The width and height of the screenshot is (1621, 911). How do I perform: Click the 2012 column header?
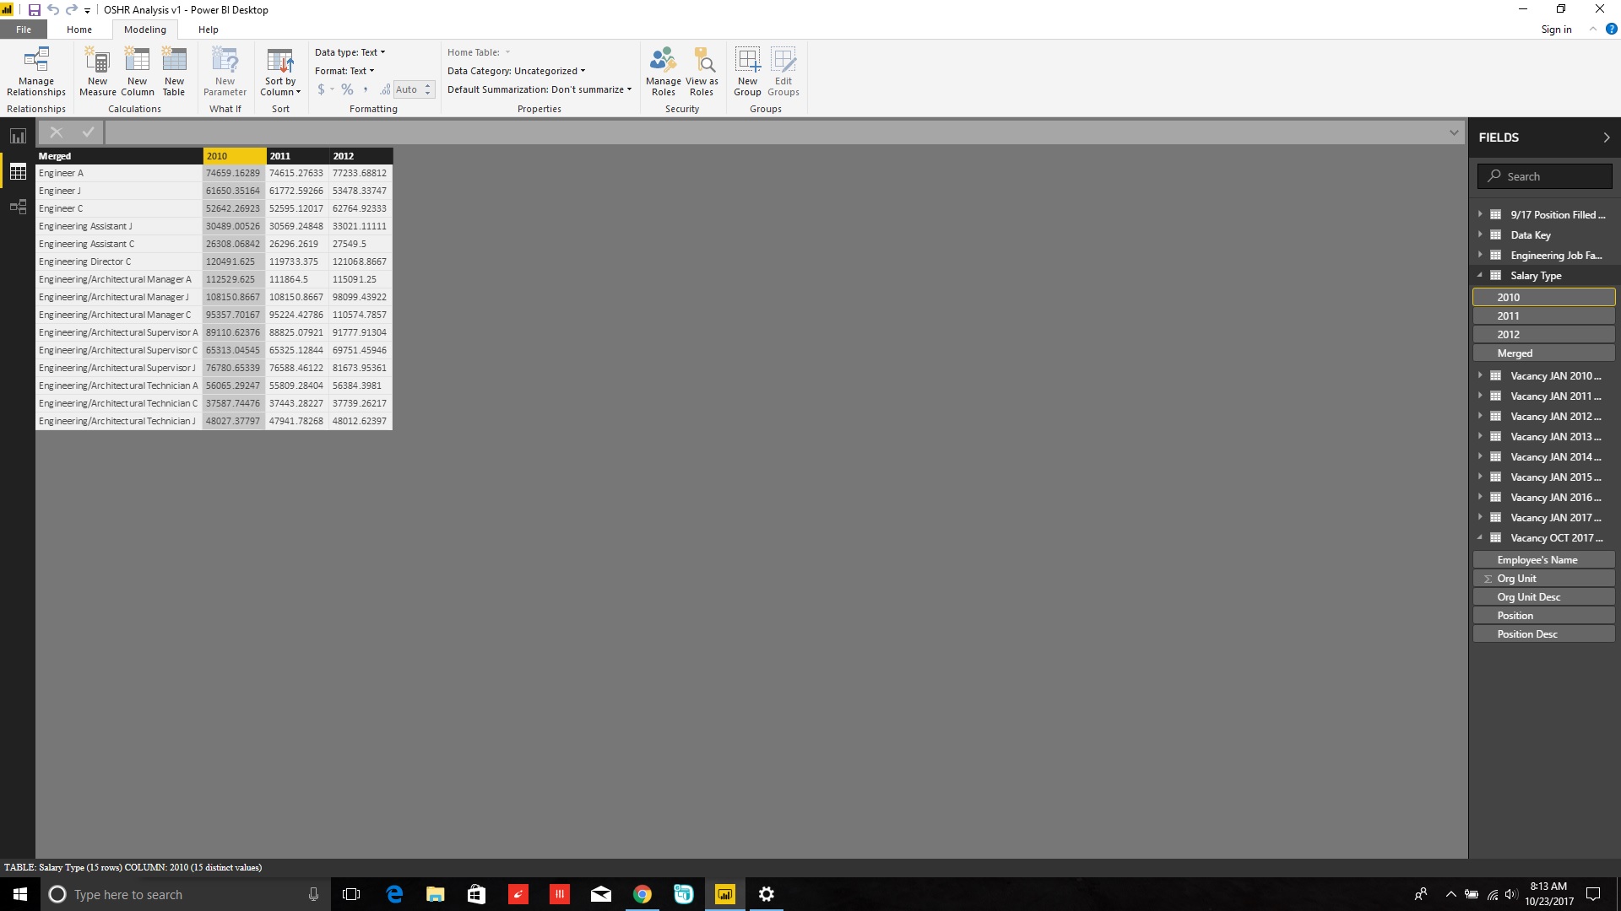click(x=361, y=156)
